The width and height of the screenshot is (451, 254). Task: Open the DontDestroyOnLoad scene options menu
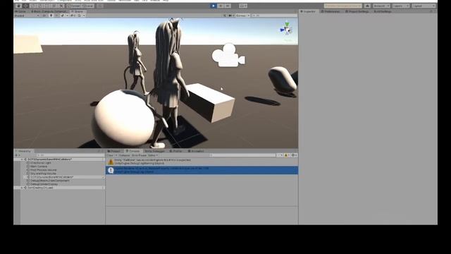[104, 188]
